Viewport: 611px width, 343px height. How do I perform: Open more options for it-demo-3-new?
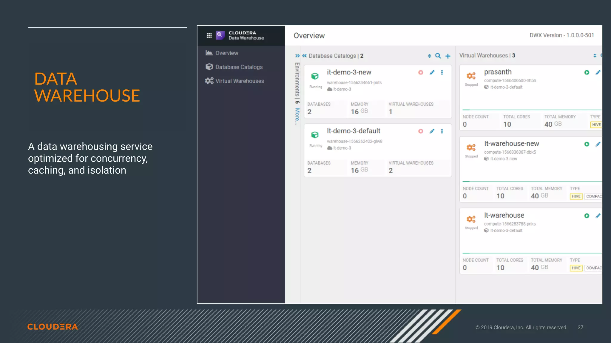click(442, 72)
